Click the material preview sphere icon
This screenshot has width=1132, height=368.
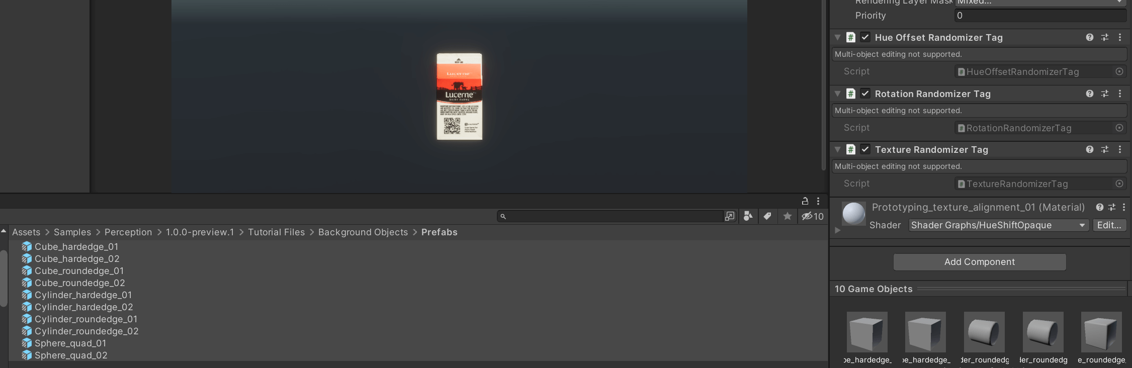tap(853, 214)
